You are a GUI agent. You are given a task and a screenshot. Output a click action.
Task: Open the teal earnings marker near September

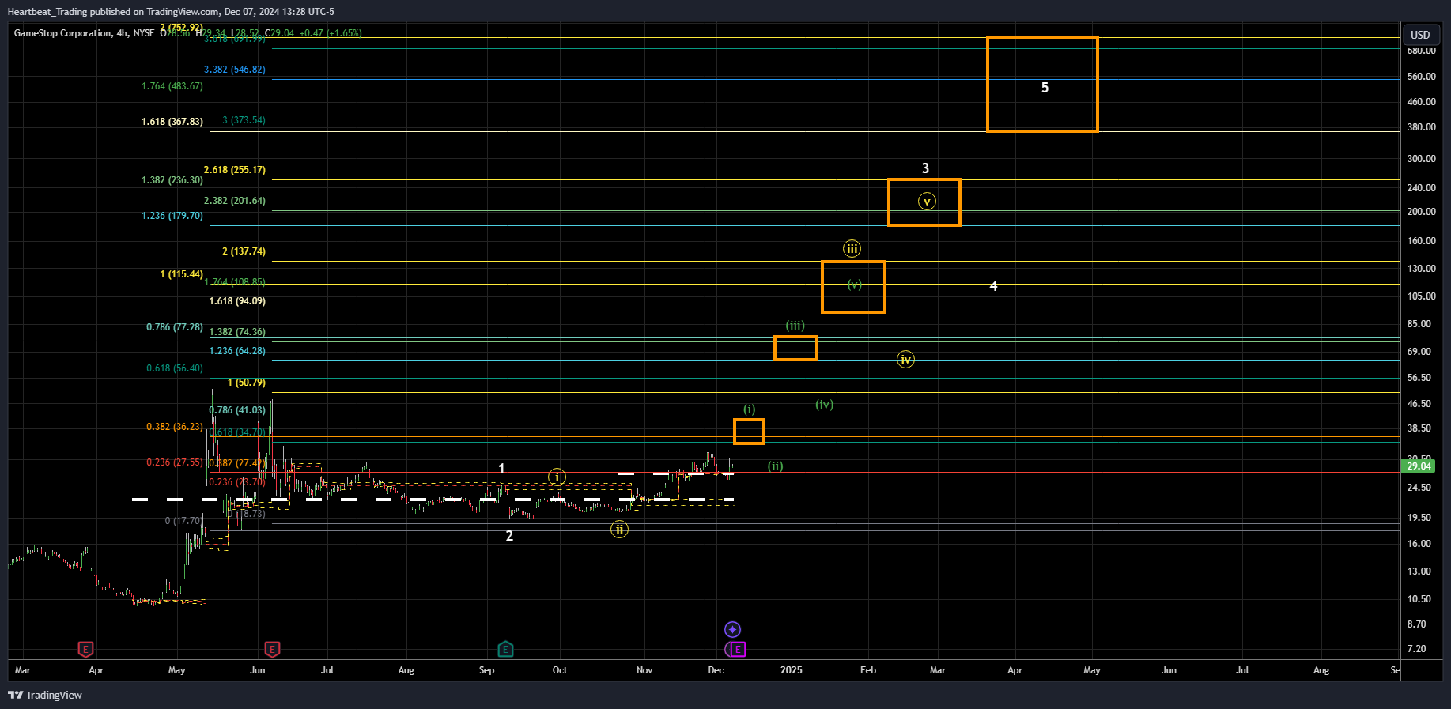[x=505, y=650]
